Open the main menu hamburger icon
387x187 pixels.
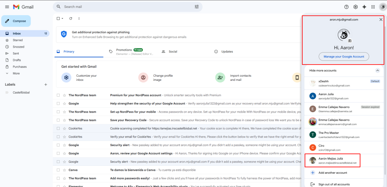tap(7, 7)
